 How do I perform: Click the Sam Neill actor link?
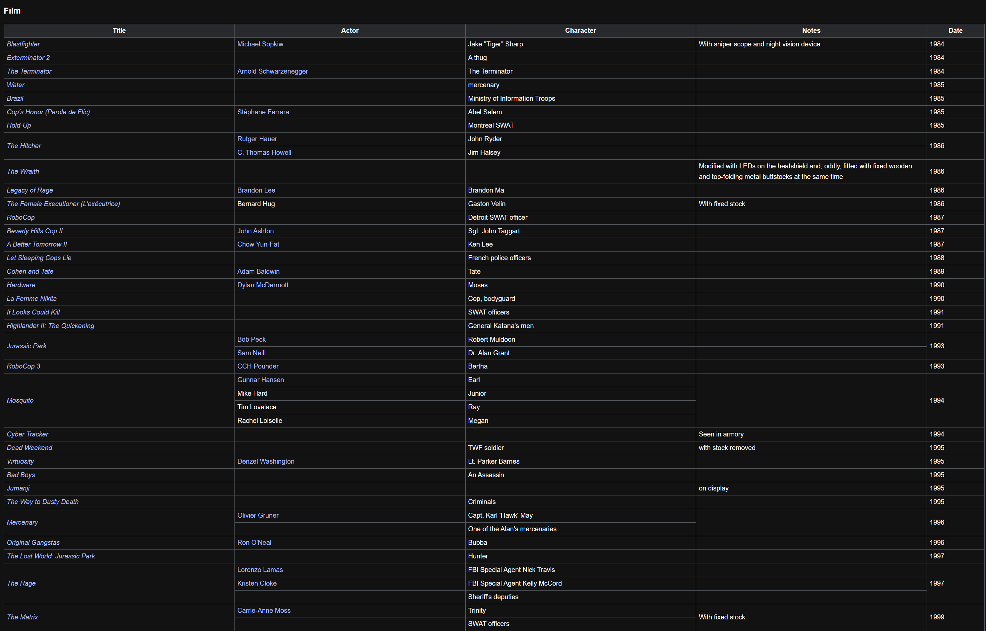click(251, 353)
